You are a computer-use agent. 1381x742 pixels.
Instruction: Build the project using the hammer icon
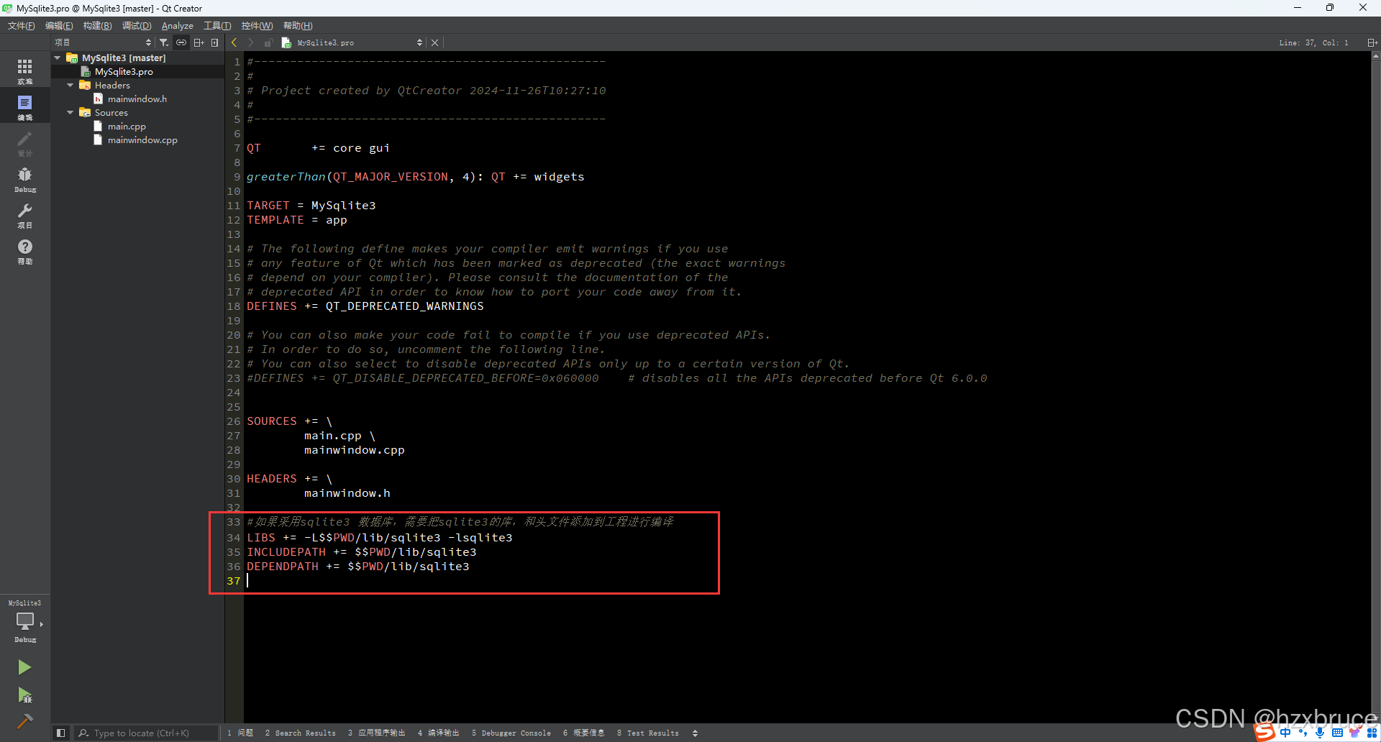(25, 721)
